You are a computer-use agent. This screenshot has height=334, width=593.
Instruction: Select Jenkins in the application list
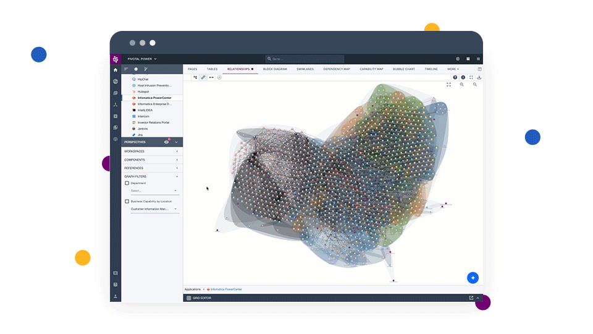tap(143, 129)
